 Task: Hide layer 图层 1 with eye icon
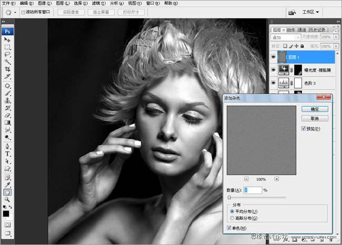[x=273, y=56]
